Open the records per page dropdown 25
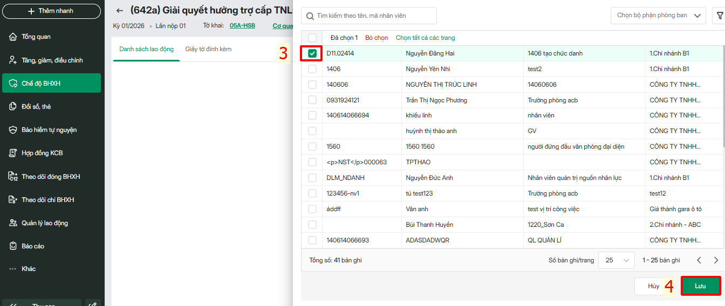This screenshot has height=306, width=725. point(617,260)
